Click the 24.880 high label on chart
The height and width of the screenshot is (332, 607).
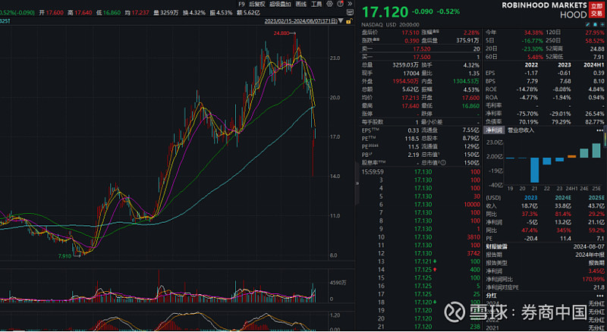pyautogui.click(x=281, y=33)
